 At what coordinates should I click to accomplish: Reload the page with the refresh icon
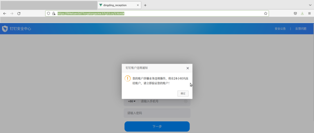click(x=19, y=13)
